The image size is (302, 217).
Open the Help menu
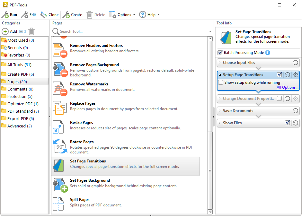[x=149, y=15]
